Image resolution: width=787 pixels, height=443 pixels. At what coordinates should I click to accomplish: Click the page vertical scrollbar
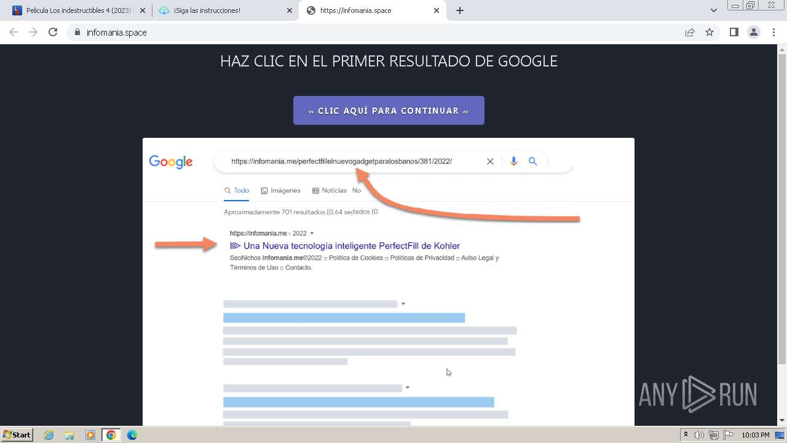point(782,209)
